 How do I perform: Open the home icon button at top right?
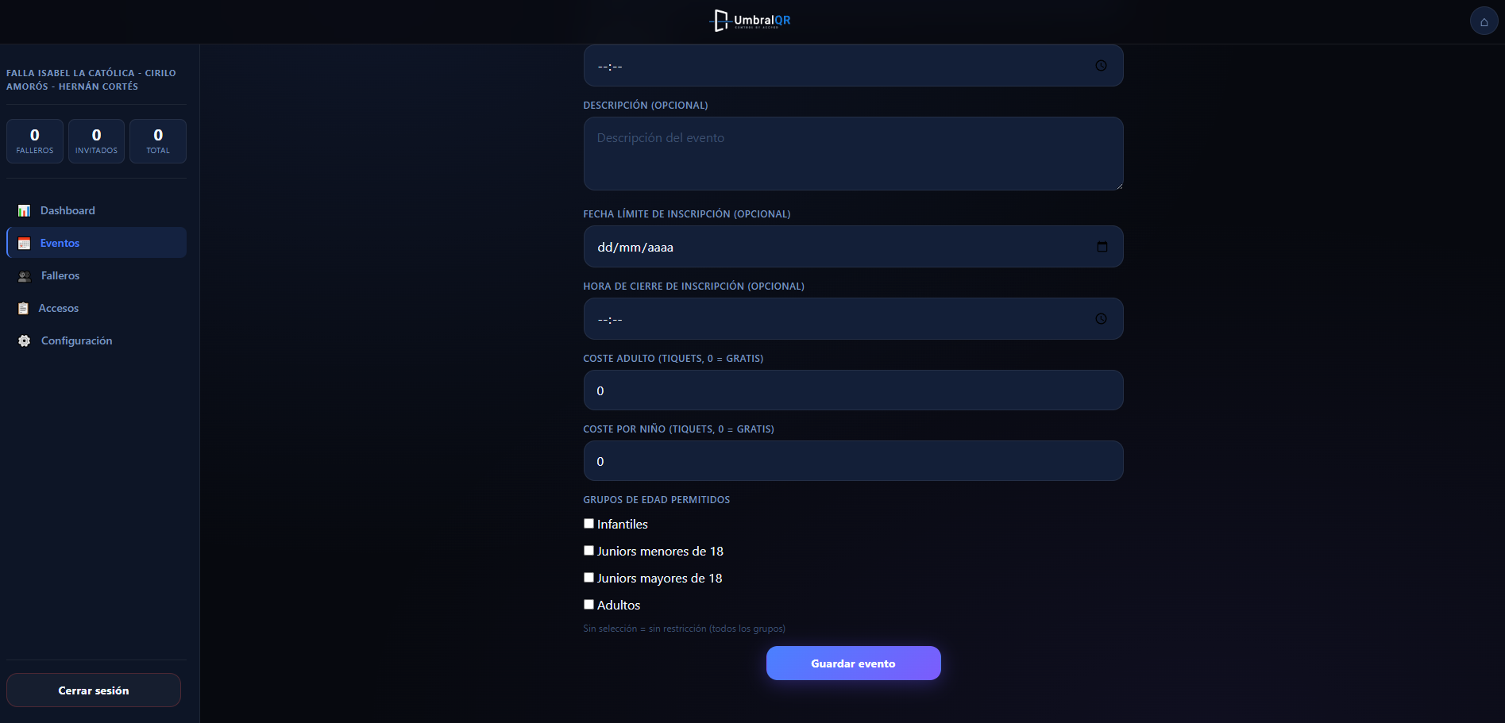pos(1484,21)
